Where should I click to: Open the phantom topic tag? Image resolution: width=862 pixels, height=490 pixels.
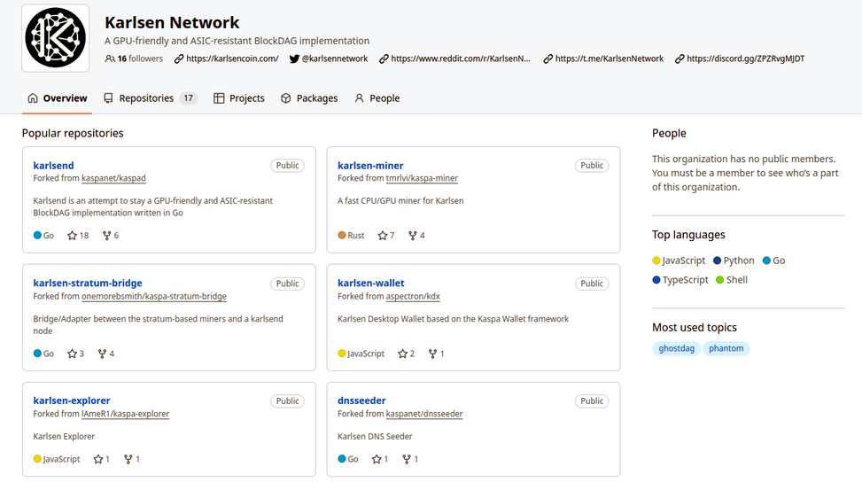coord(726,348)
